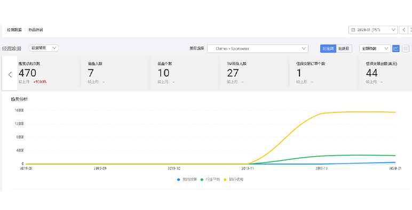The image size is (412, 210).
Task: Open the 2020-01 (PST) date dropdown
Action: point(373,30)
